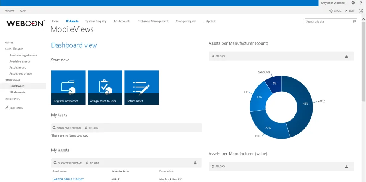The height and width of the screenshot is (182, 366).
Task: Open All elements view
Action: pos(17,92)
